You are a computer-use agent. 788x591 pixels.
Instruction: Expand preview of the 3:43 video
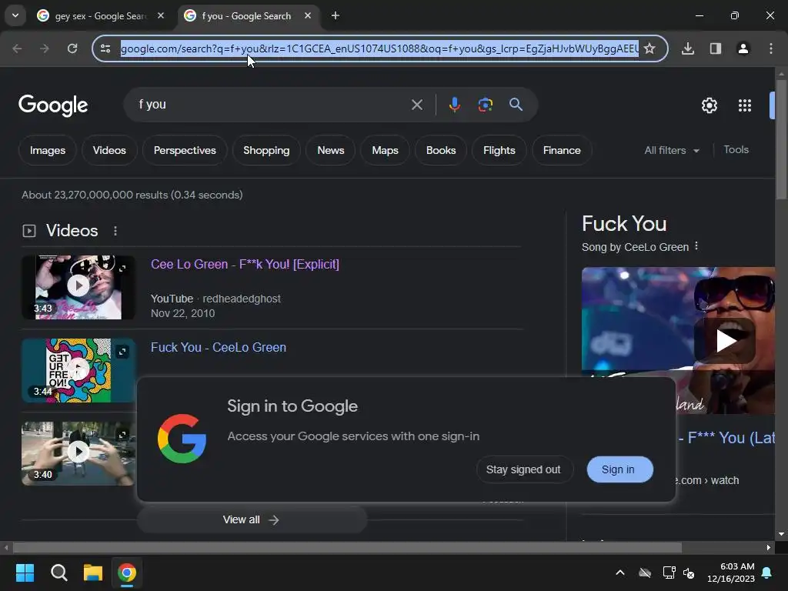coord(122,269)
